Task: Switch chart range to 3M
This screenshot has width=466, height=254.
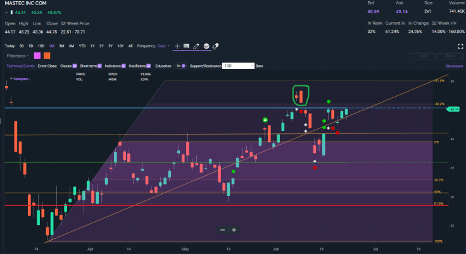Action: click(x=61, y=46)
